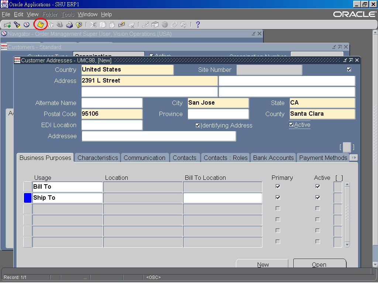The width and height of the screenshot is (378, 283).
Task: Switch to the Bank Accounts tab
Action: (274, 158)
